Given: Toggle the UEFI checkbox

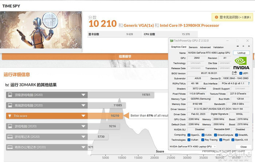Looking at the screenshot, I should click(x=241, y=73).
